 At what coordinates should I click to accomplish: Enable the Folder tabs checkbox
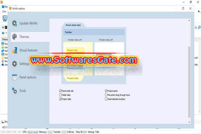(x=61, y=95)
